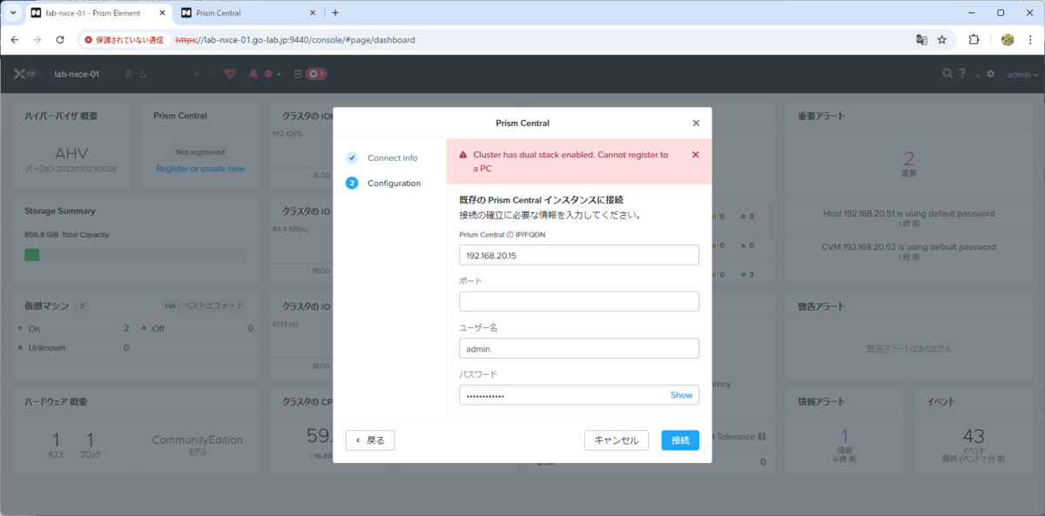The image size is (1045, 516).
Task: Click the Nutanix CE logo
Action: [x=24, y=74]
